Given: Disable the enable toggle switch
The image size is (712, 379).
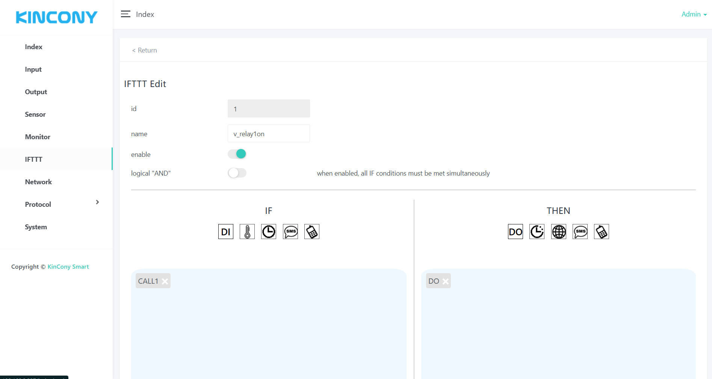Looking at the screenshot, I should tap(237, 154).
